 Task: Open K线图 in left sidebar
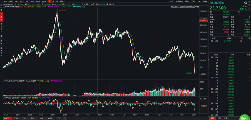1,17
